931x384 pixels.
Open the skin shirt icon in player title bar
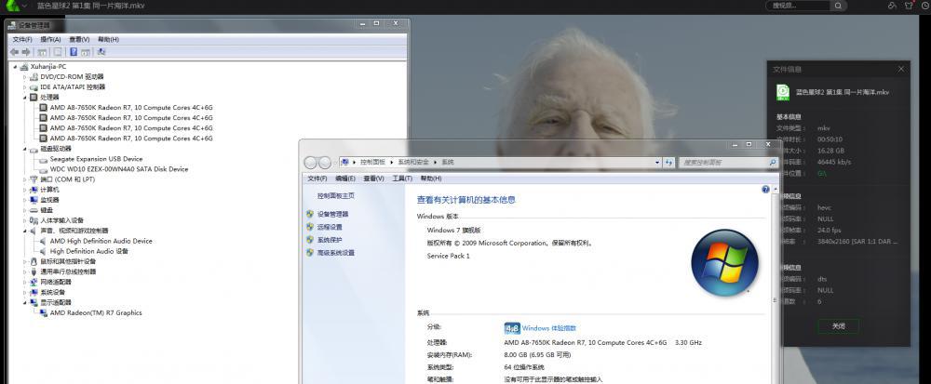(909, 6)
